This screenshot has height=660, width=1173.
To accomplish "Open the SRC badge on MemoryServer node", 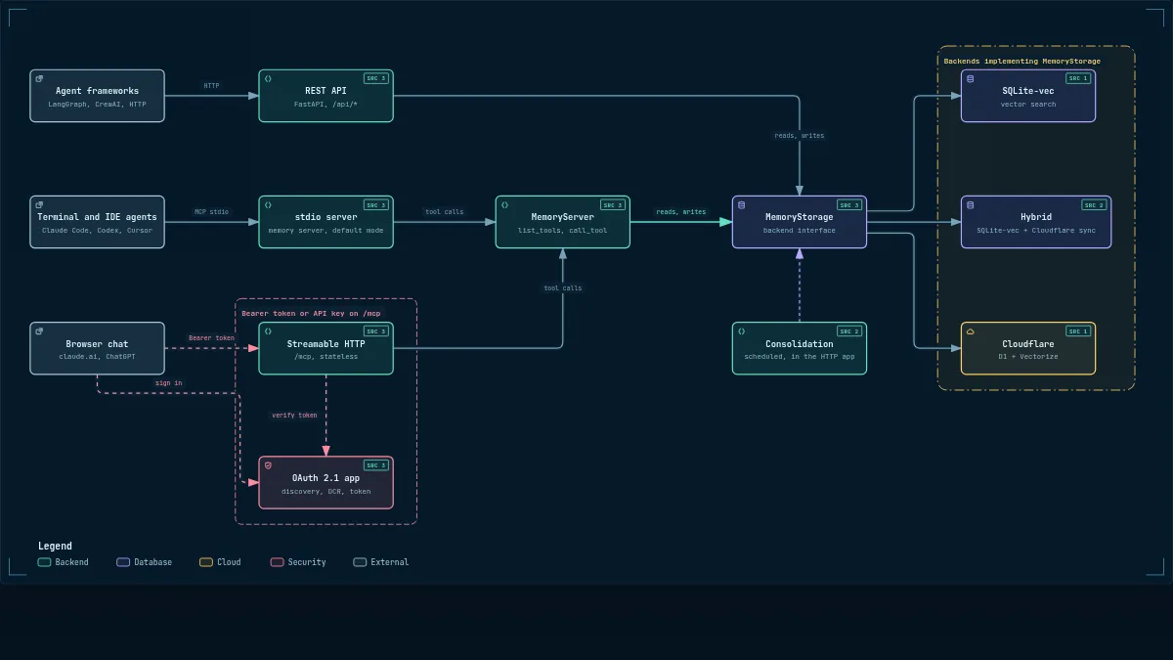I will tap(613, 204).
